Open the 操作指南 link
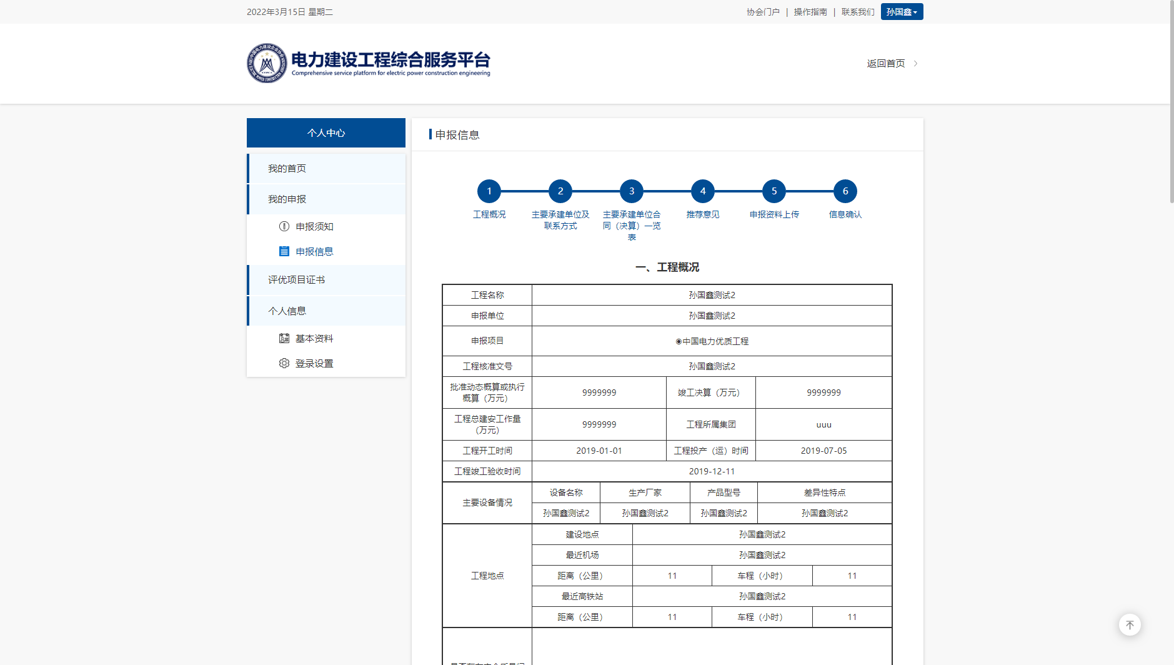The width and height of the screenshot is (1174, 665). click(810, 12)
